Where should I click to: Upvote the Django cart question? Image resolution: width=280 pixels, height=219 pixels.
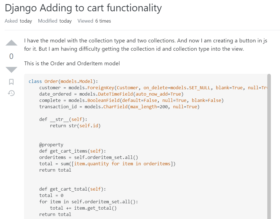tap(11, 43)
